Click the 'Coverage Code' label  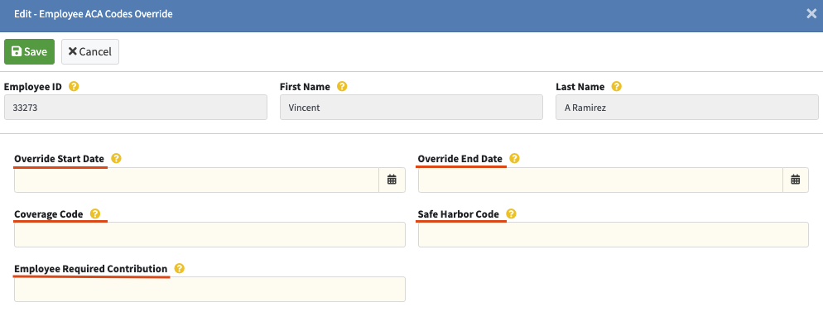(x=49, y=214)
